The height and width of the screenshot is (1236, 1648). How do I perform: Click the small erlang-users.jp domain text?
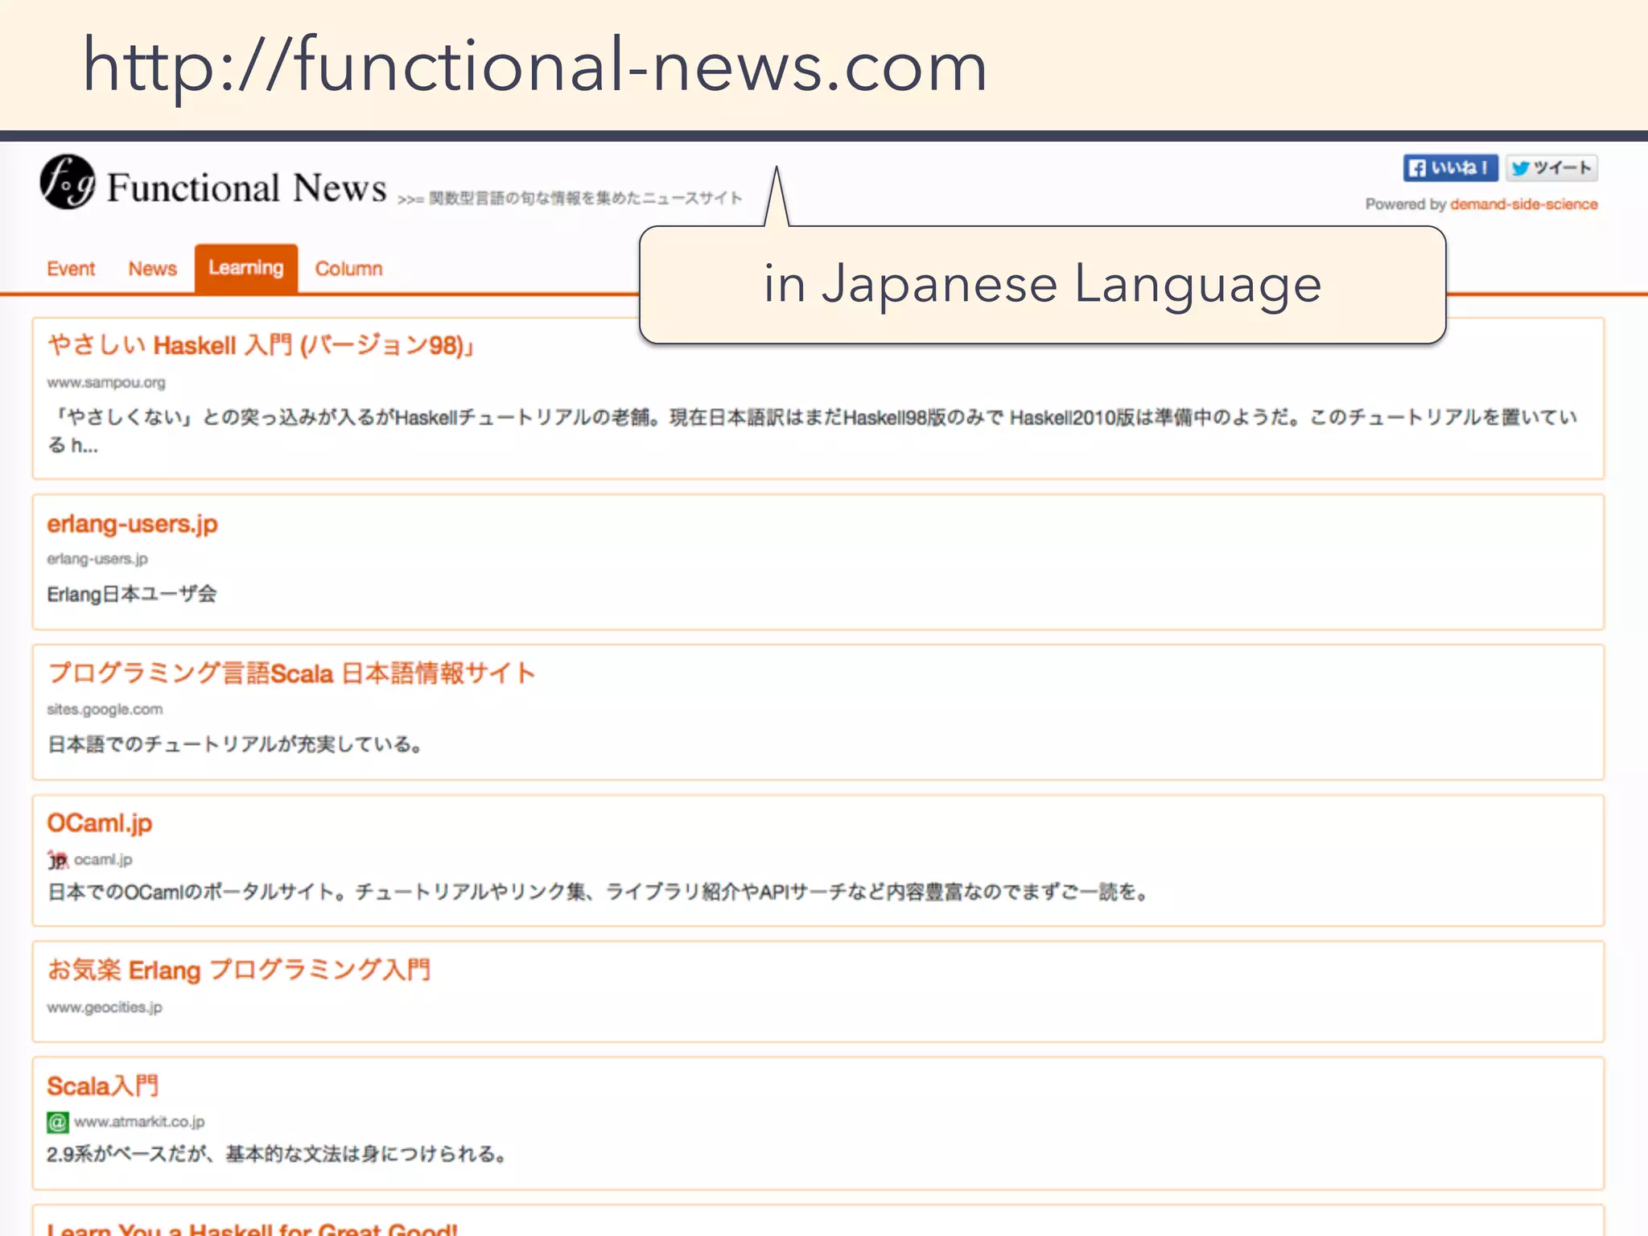pyautogui.click(x=97, y=559)
